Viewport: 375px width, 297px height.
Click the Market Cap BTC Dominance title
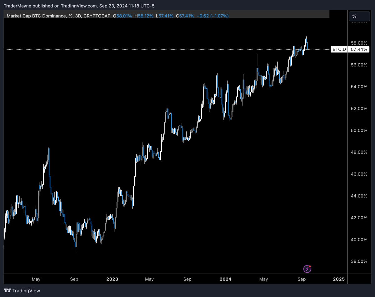click(37, 16)
